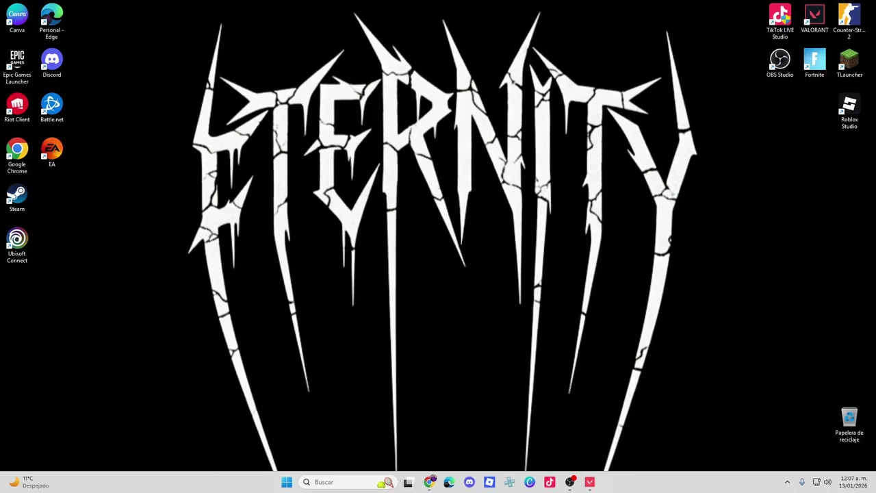
Task: Open the volume speaker tray icon
Action: (x=828, y=482)
